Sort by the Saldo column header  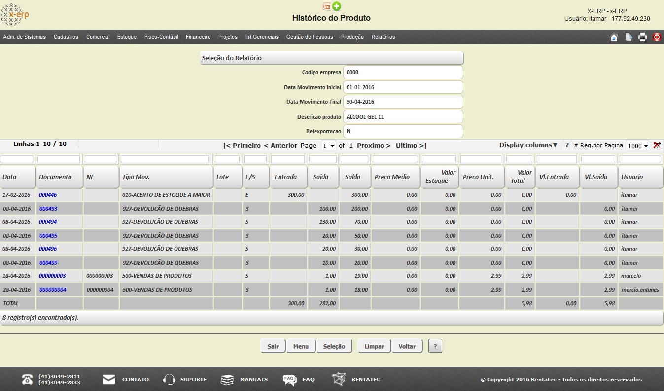point(355,177)
